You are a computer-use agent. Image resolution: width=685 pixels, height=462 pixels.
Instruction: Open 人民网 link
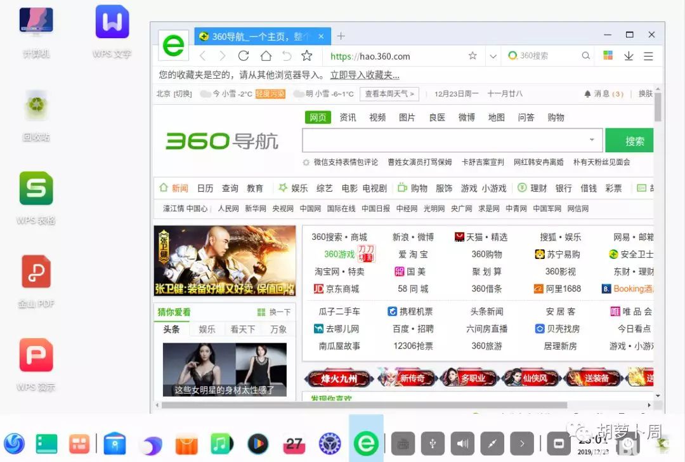(228, 209)
